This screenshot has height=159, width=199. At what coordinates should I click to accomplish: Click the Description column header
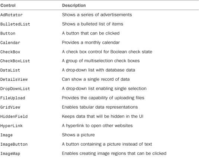point(74,6)
